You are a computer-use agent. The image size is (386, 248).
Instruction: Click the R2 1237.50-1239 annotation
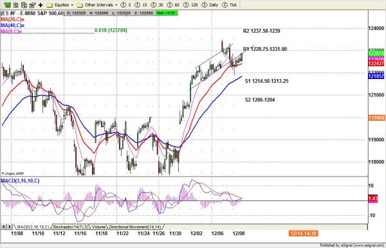(261, 31)
